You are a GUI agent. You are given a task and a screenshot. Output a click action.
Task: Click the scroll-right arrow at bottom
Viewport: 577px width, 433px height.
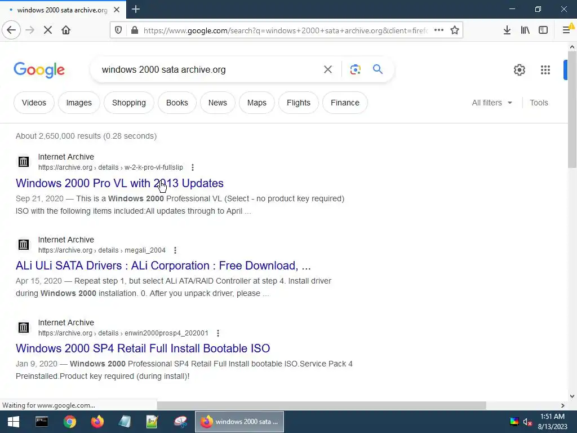[x=563, y=405]
